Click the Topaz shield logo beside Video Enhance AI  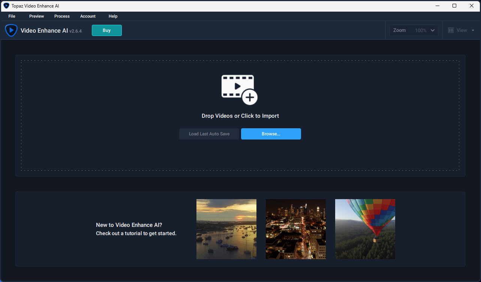coord(11,30)
